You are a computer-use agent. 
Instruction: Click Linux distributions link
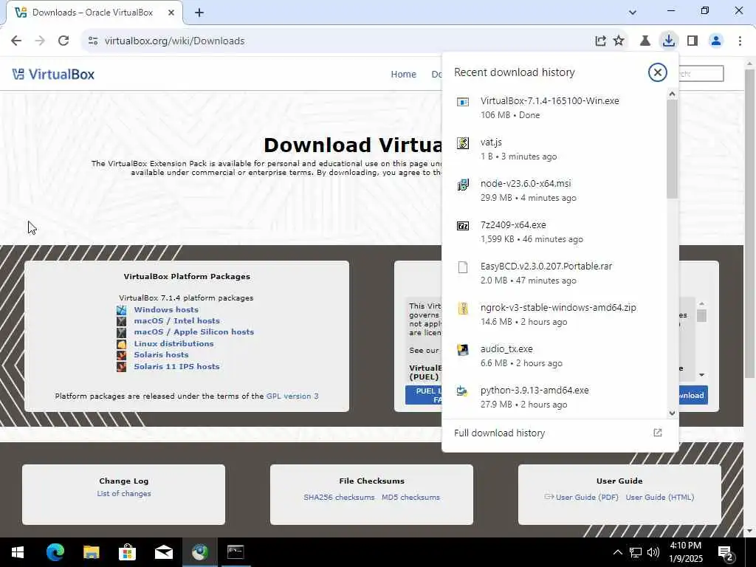click(x=173, y=343)
